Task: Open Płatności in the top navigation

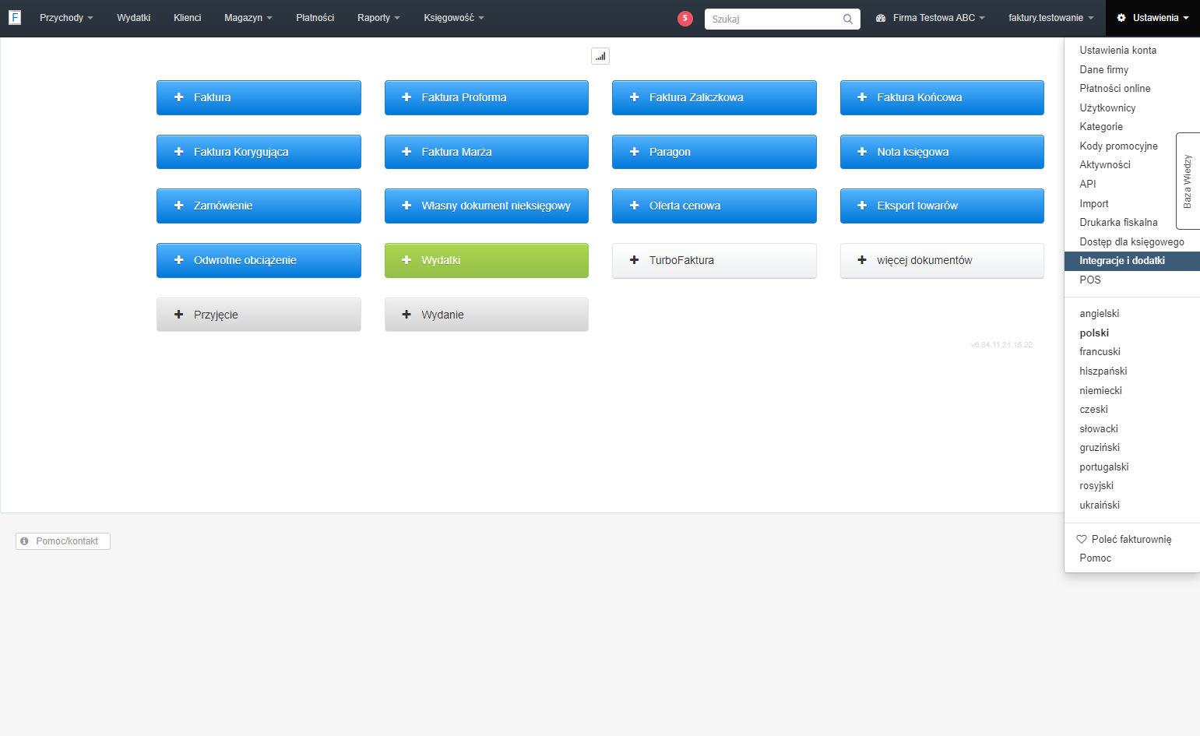Action: point(315,18)
